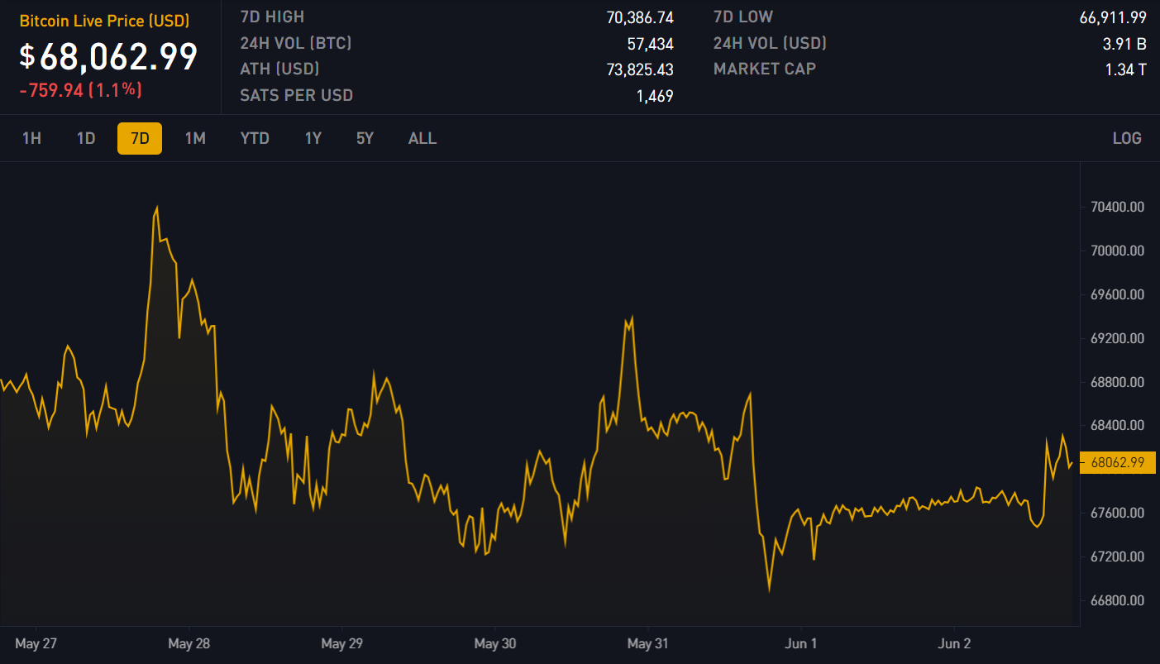Image resolution: width=1160 pixels, height=664 pixels.
Task: Click the 7D LOW value 66,911.99
Action: point(1113,17)
